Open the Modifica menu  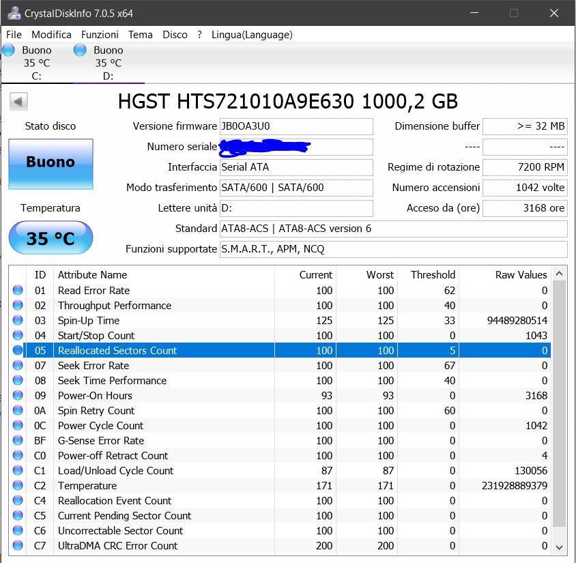tap(51, 35)
